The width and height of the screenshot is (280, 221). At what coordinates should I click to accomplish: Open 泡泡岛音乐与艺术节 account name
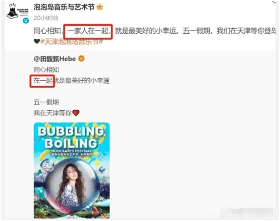[64, 7]
